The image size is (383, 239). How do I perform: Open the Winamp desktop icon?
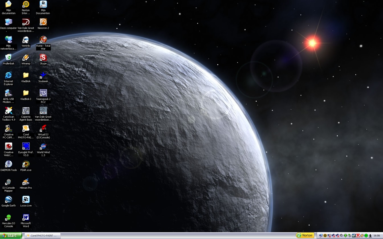(x=26, y=58)
